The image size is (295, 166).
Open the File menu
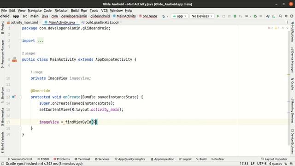4,11
